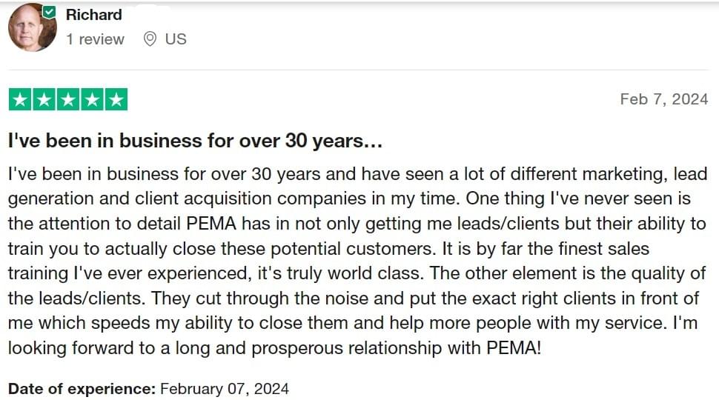Open Richard's profile picture
The image size is (719, 400).
[x=33, y=27]
